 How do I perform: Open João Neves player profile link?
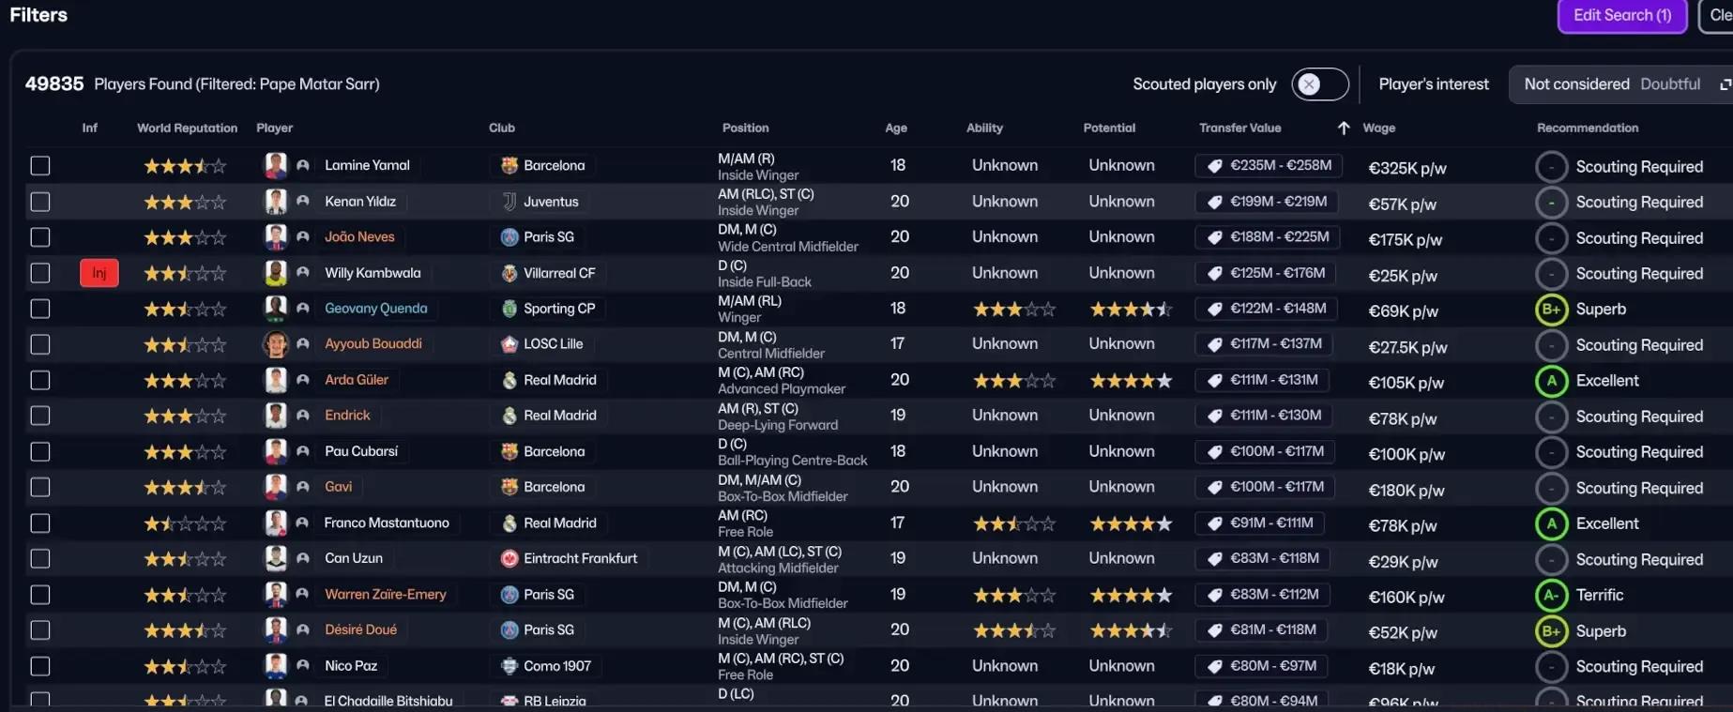[x=359, y=237]
